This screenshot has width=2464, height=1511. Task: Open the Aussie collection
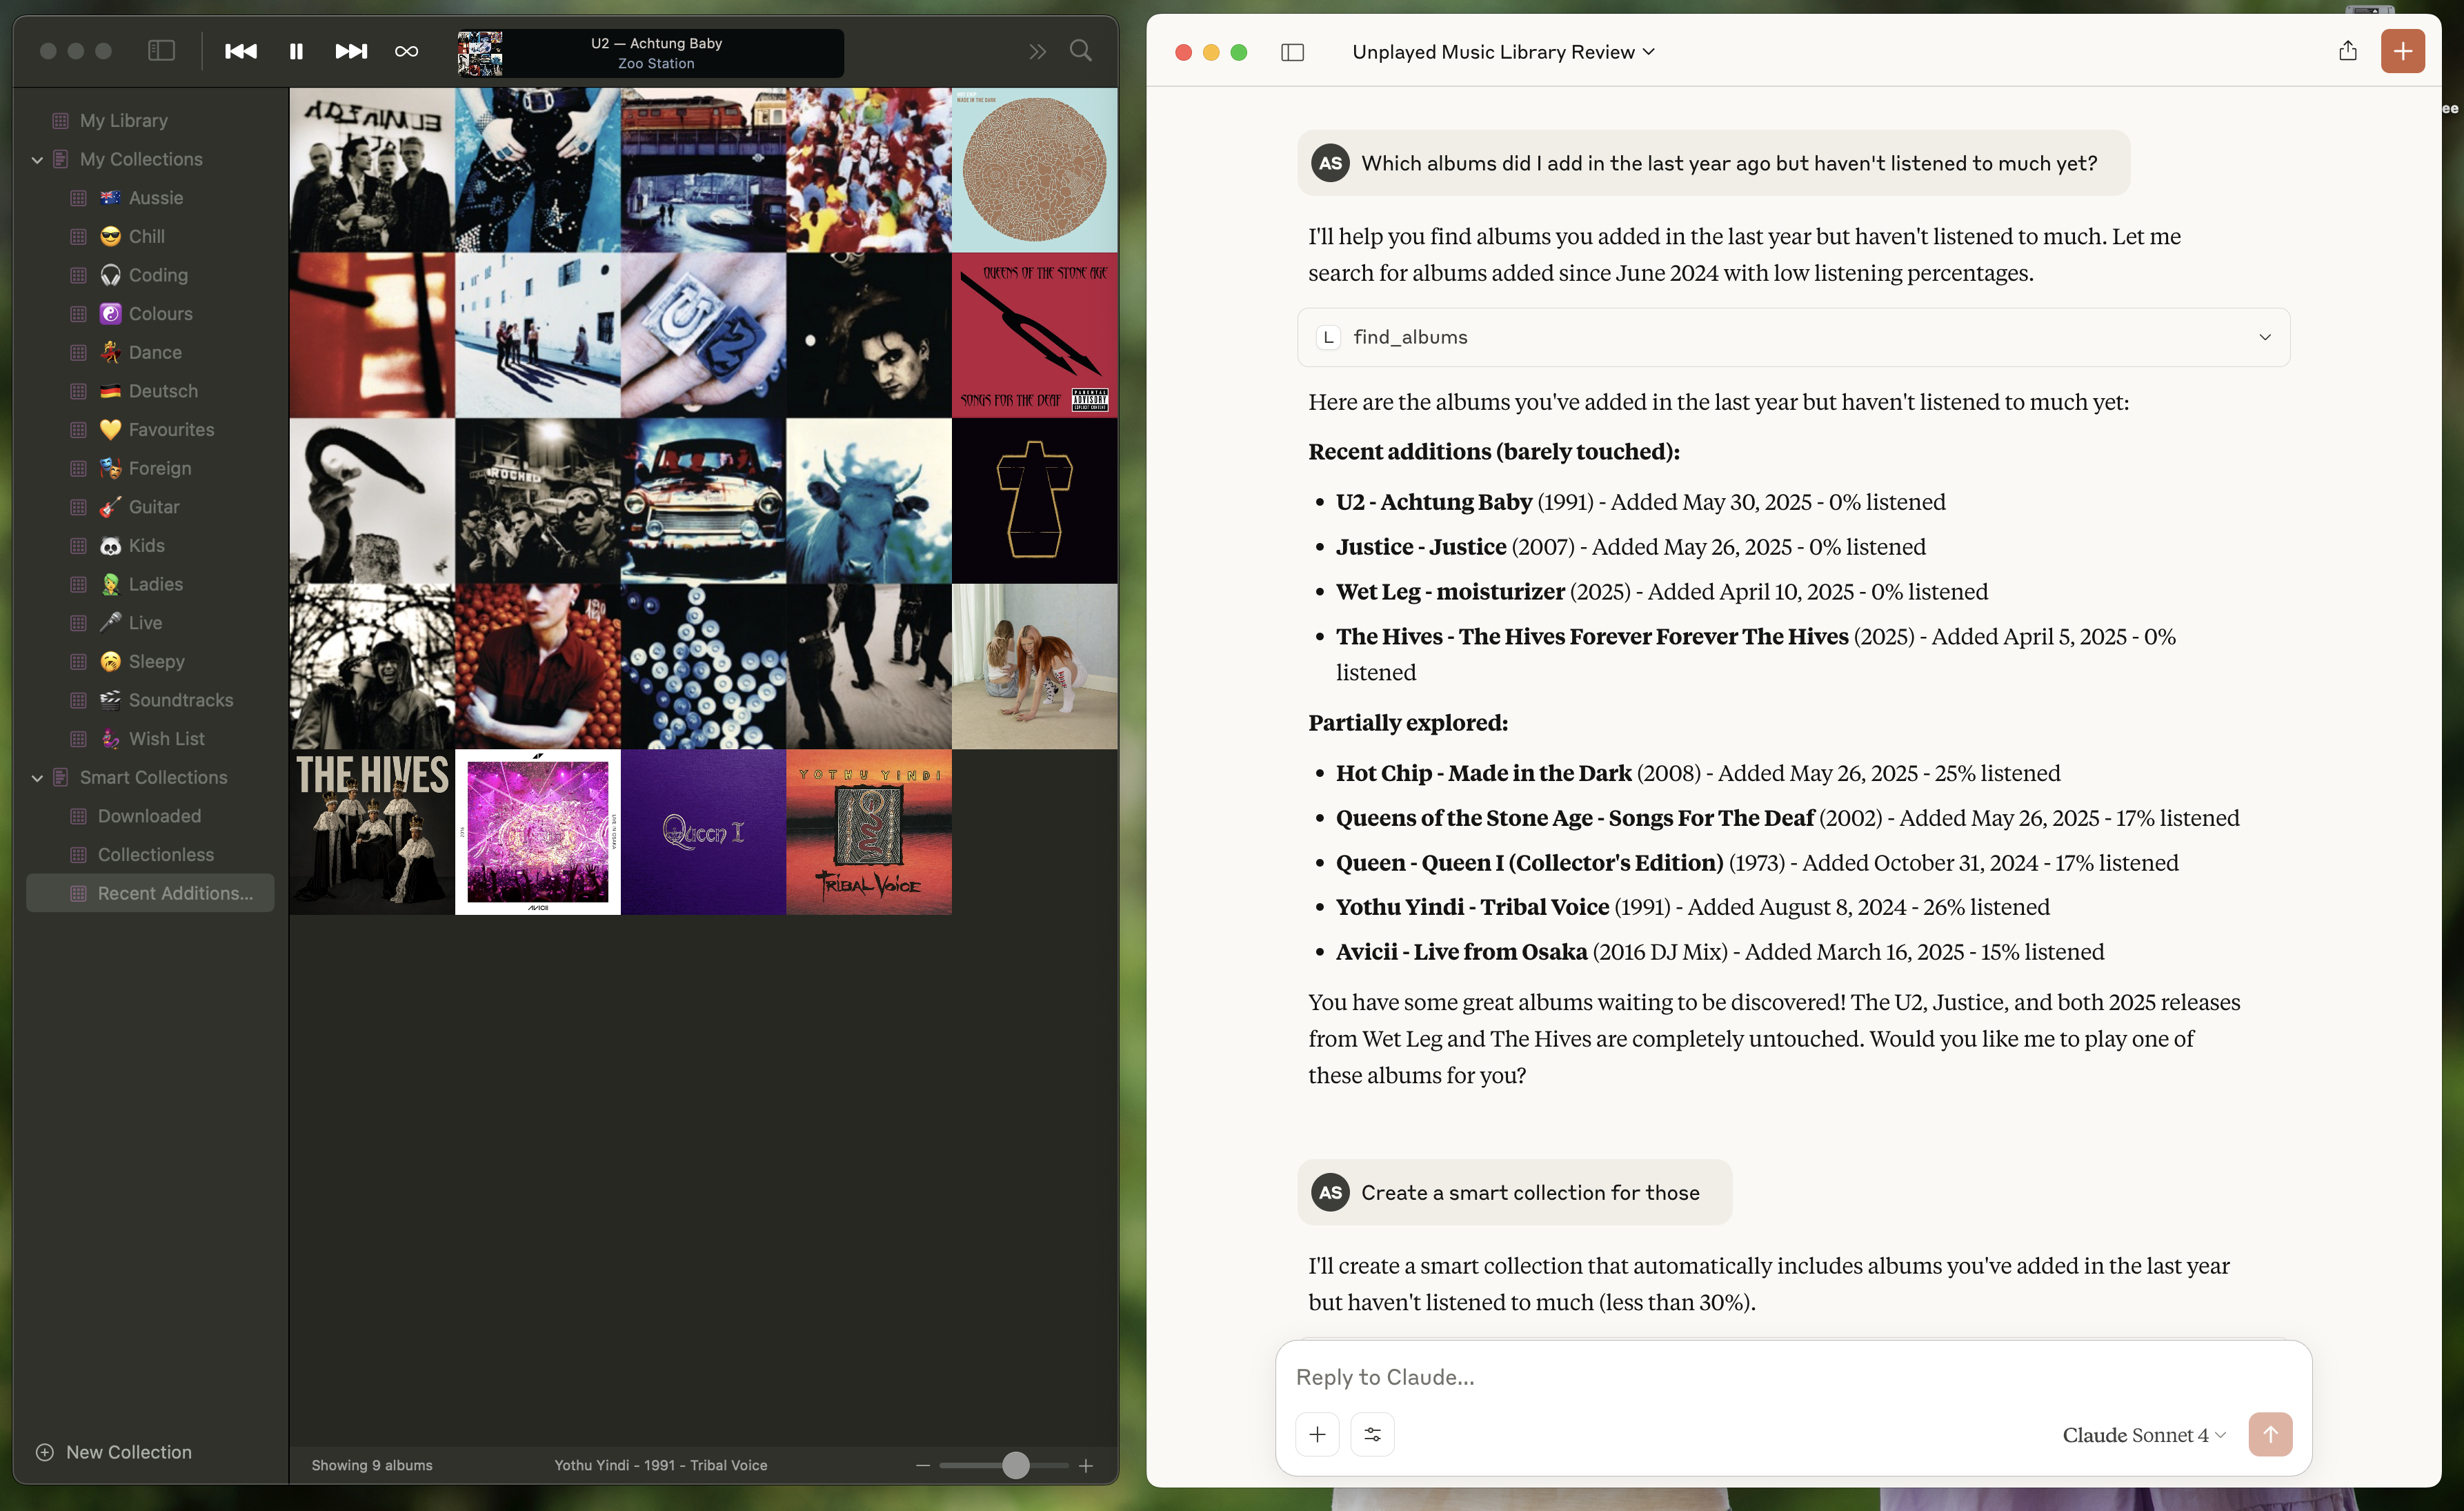click(150, 198)
